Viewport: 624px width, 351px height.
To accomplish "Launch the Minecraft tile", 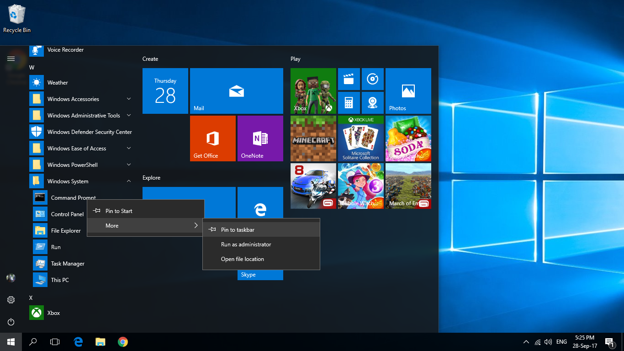I will (313, 138).
